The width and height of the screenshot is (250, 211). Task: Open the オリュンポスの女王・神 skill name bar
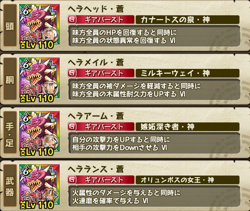188,180
